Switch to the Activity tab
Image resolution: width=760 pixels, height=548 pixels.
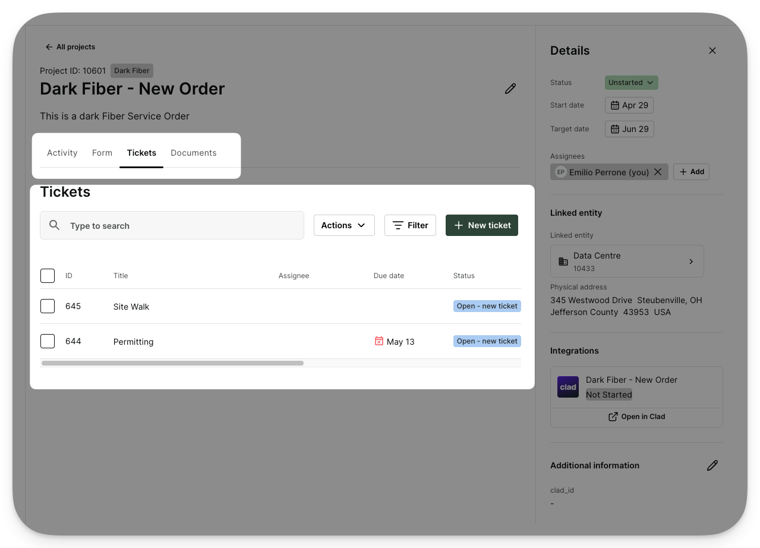point(62,153)
